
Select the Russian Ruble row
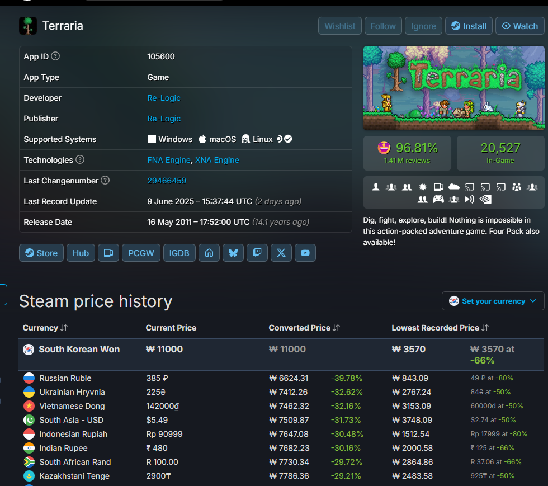tap(281, 378)
